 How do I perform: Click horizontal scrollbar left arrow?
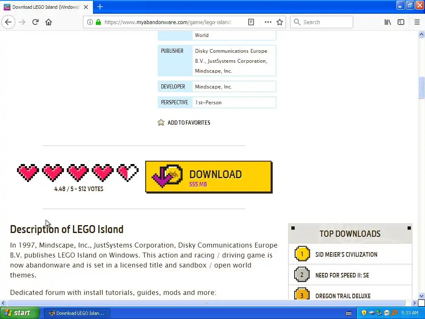3,303
